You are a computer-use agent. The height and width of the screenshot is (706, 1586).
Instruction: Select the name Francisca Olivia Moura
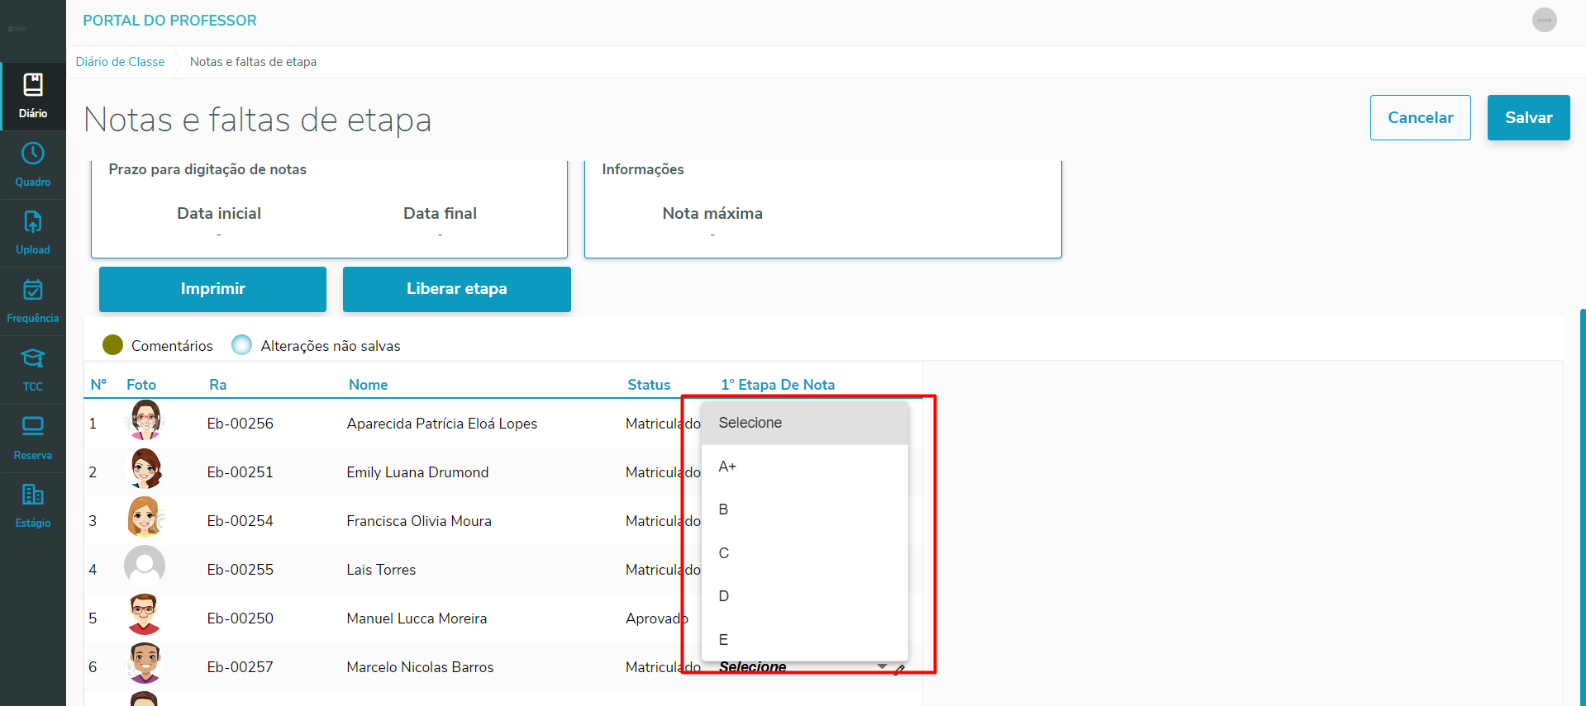pos(419,521)
